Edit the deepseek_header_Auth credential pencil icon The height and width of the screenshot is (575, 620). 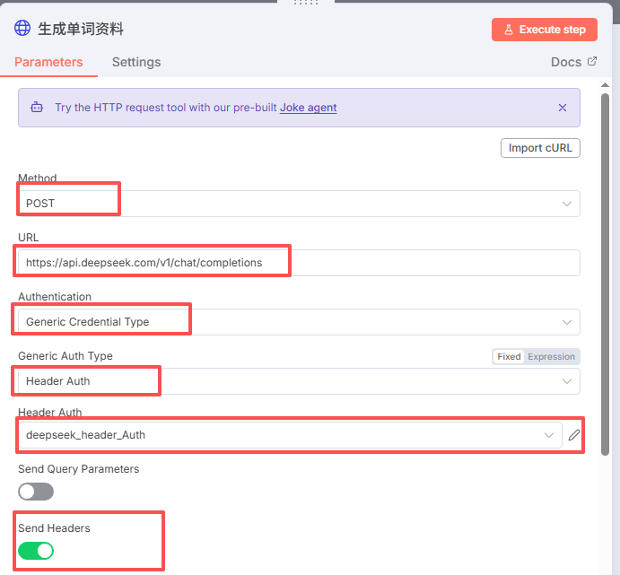573,435
